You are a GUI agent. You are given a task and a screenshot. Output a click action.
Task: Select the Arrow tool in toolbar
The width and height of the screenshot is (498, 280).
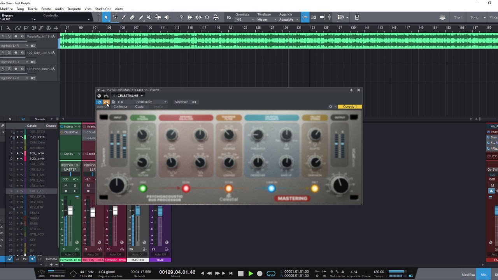coord(106,17)
